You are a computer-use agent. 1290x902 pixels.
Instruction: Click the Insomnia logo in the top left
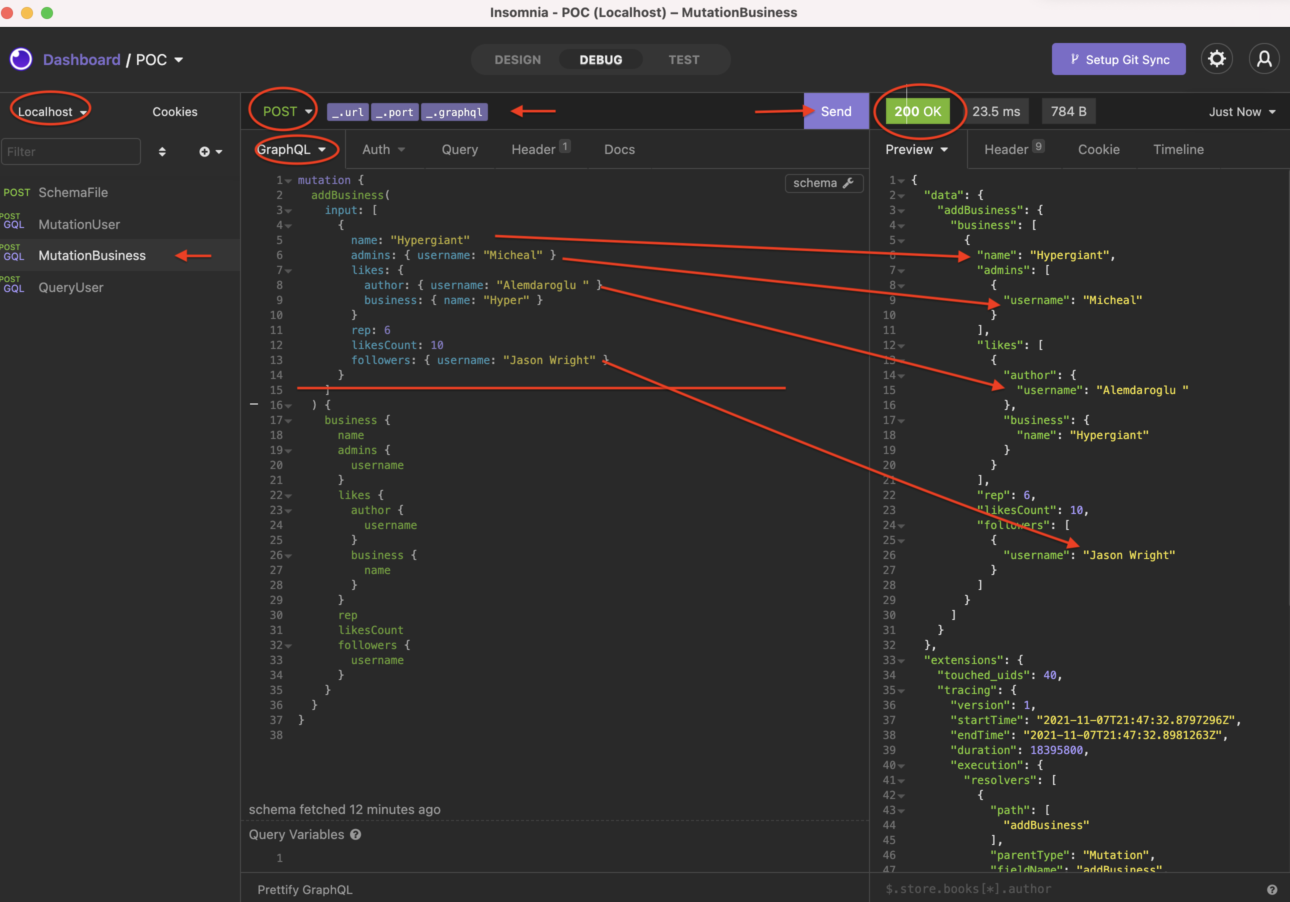pyautogui.click(x=21, y=58)
